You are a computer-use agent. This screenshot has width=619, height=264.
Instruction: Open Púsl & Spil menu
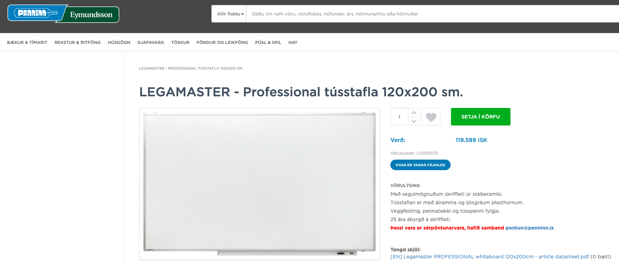point(268,42)
